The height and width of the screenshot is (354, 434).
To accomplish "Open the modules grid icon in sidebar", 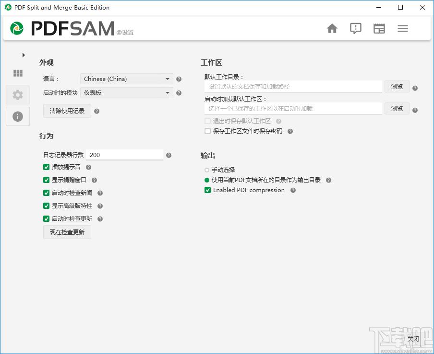I will tap(18, 73).
